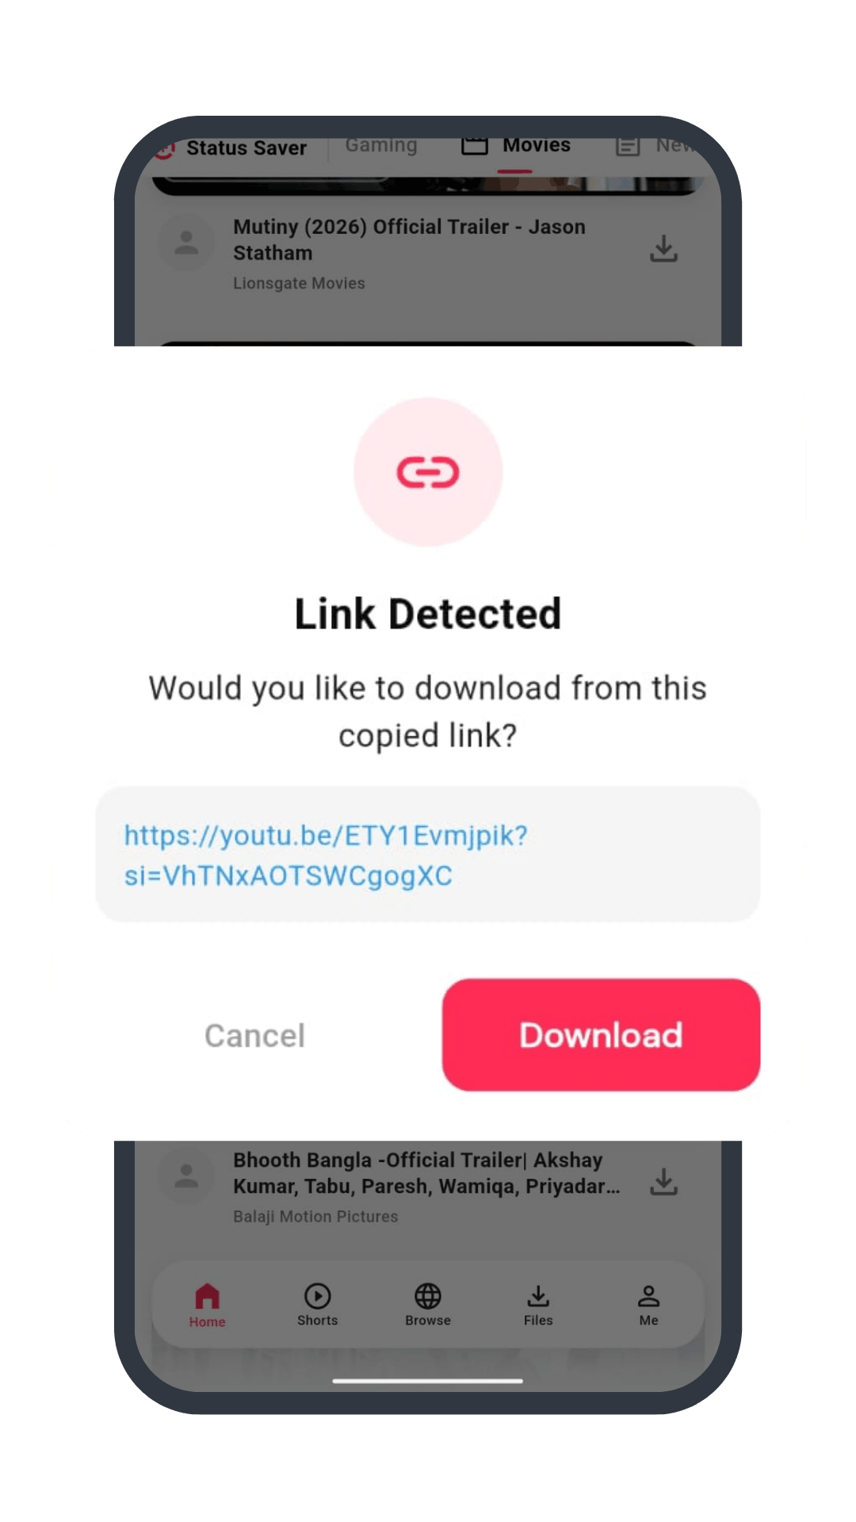Open the Status Saver tab
Viewport: 856px width, 1522px height.
(x=246, y=148)
